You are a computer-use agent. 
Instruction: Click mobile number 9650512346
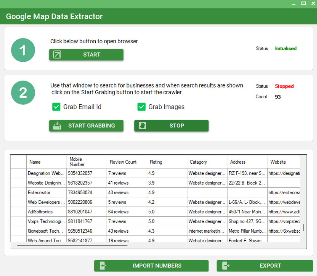tap(86, 231)
